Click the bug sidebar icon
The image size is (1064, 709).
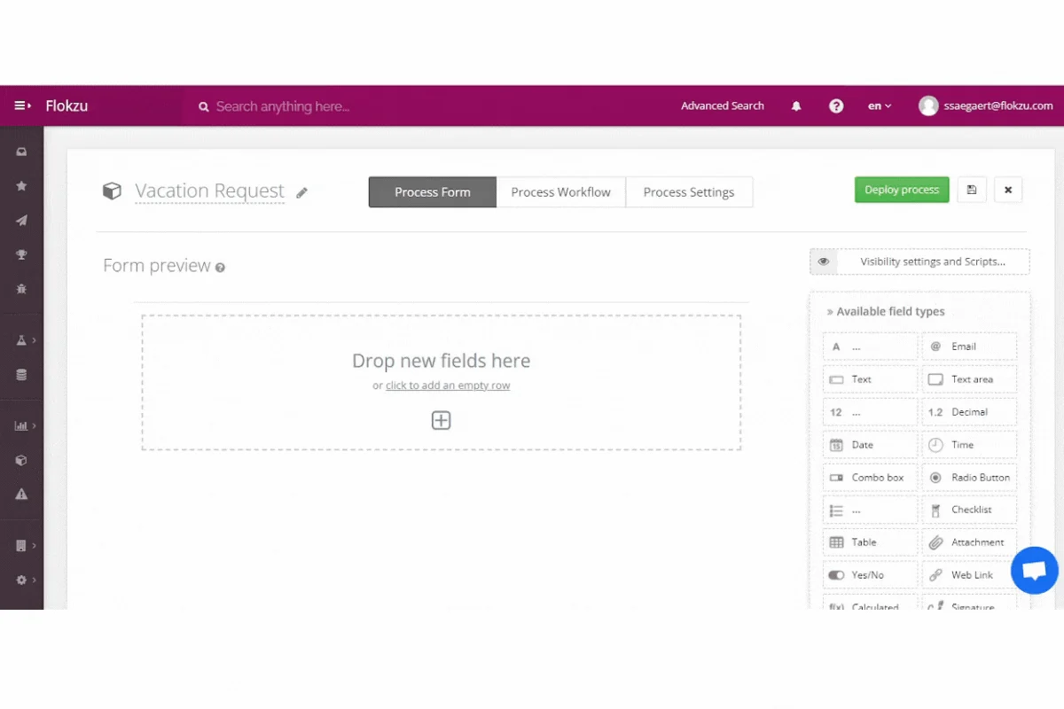click(21, 289)
